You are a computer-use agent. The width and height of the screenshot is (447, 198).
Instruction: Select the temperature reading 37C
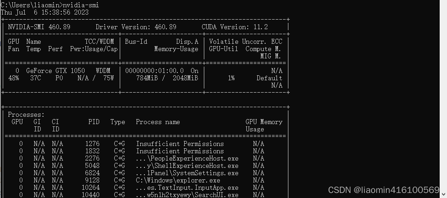36,78
